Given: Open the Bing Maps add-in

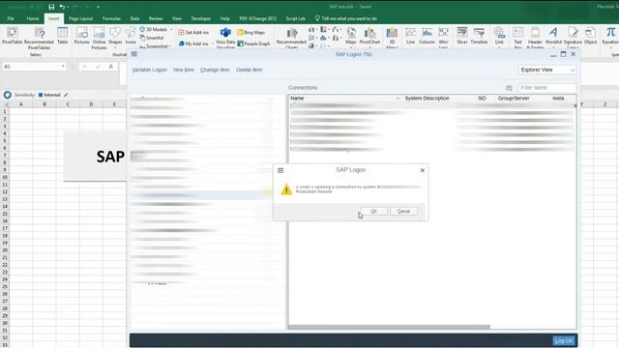Looking at the screenshot, I should pyautogui.click(x=251, y=32).
